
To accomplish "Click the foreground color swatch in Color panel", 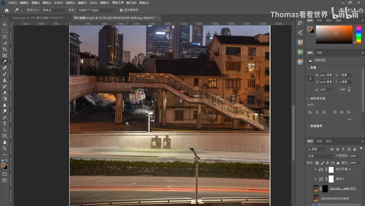I will [310, 29].
